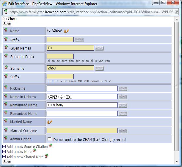The height and width of the screenshot is (167, 182).
Task: Expand Add a new Note section
Action: [x=4, y=151]
